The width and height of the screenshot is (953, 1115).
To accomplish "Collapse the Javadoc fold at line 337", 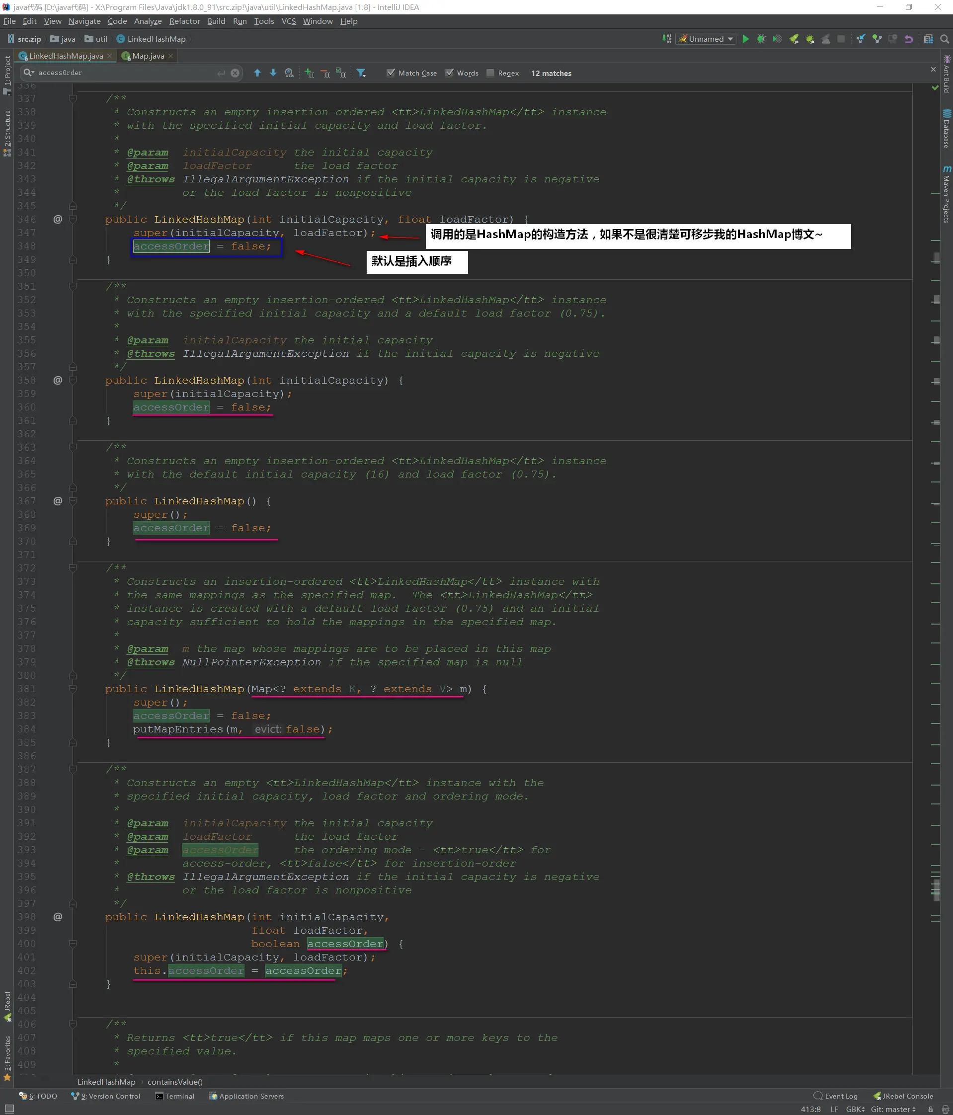I will (73, 98).
